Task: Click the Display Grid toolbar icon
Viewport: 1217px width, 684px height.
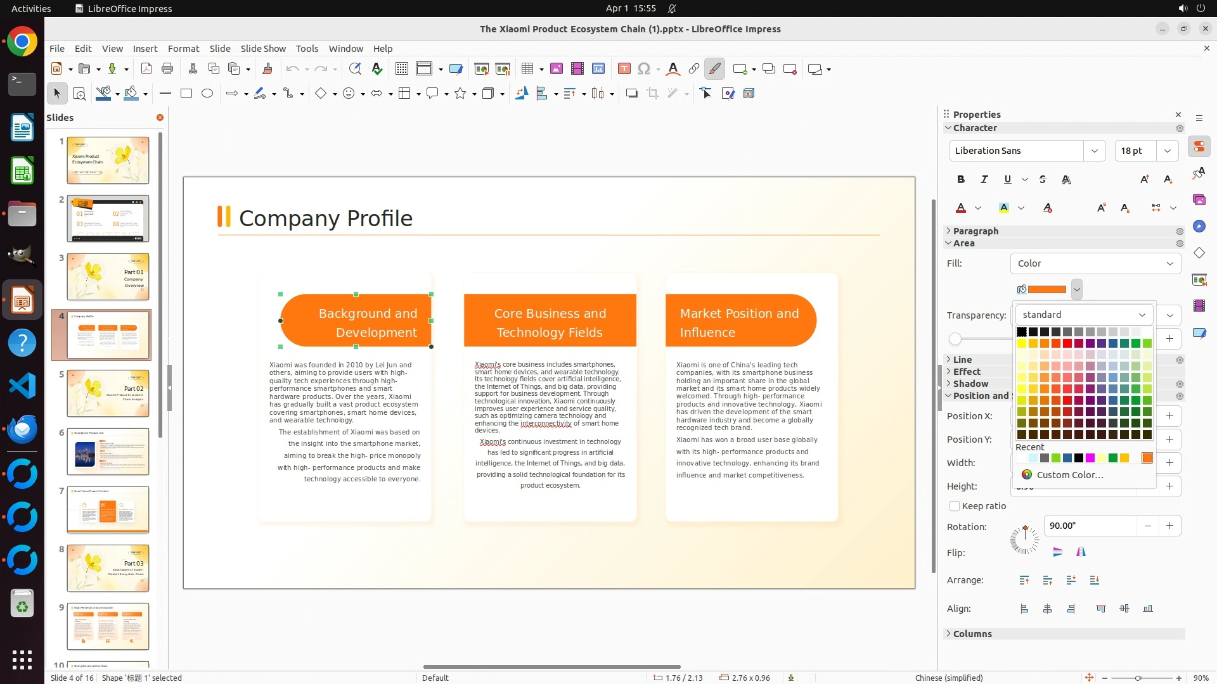Action: click(x=401, y=69)
